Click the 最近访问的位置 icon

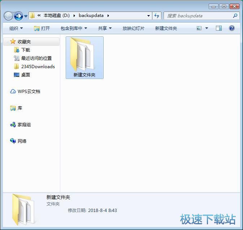[16, 58]
